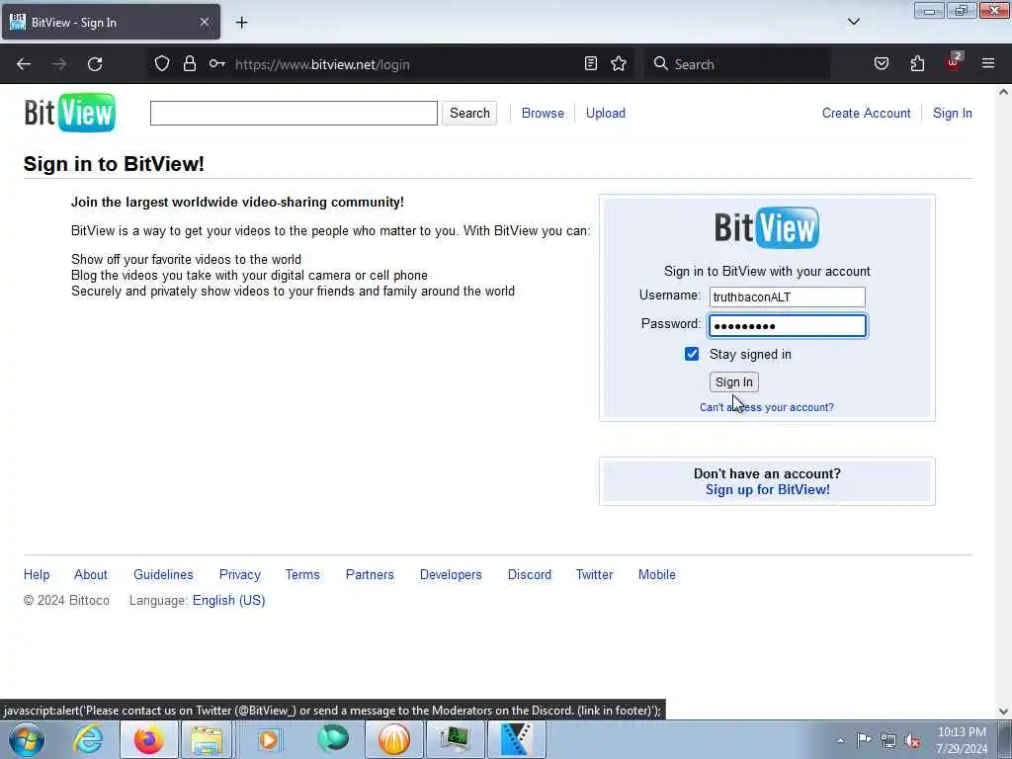The height and width of the screenshot is (759, 1012).
Task: Click the muted volume tray icon
Action: click(x=912, y=740)
